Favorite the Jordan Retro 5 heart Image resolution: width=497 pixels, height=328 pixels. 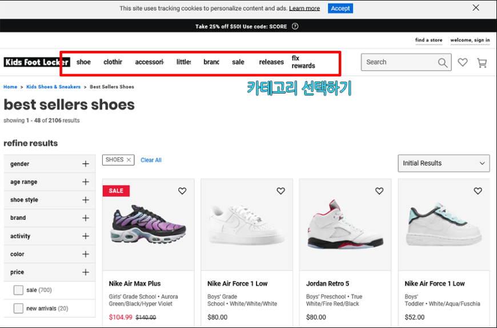[379, 191]
